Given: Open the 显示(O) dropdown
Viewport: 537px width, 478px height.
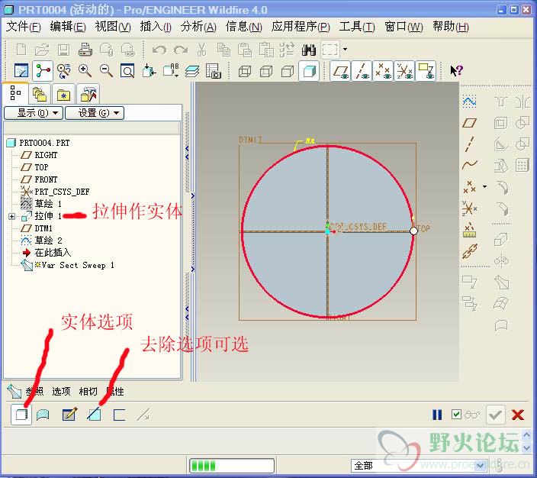Looking at the screenshot, I should (x=34, y=113).
